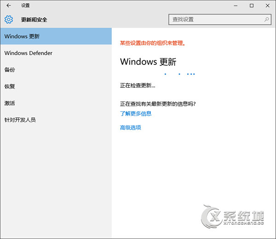Close the 设置 window
The image size is (276, 239).
click(x=268, y=6)
